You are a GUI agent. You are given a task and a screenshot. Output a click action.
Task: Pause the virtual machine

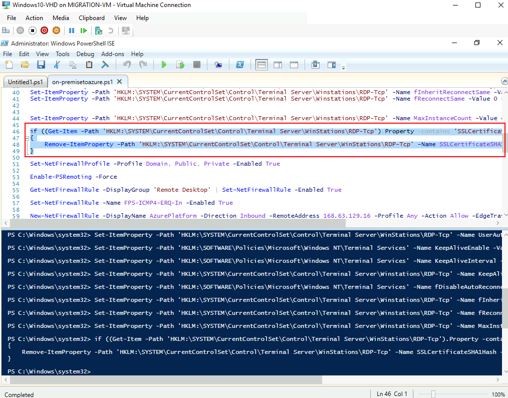point(72,31)
